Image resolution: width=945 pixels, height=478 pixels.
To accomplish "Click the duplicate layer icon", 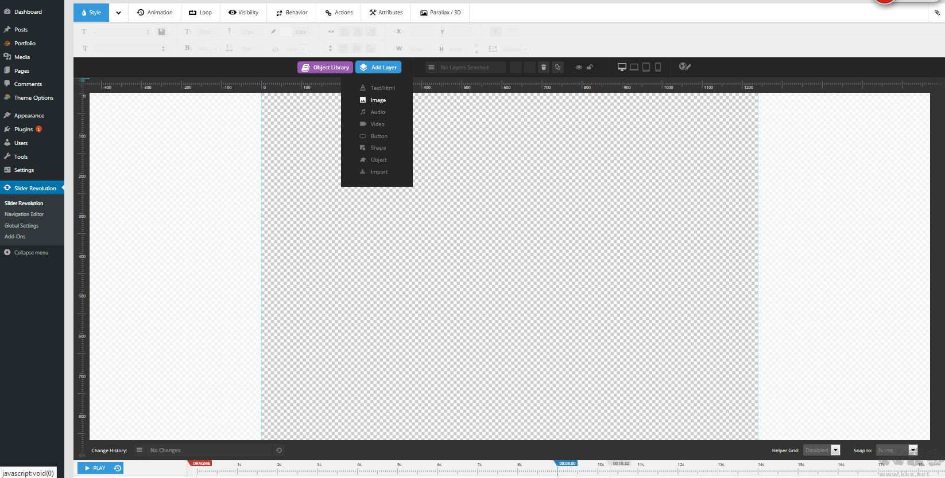I will pyautogui.click(x=557, y=68).
